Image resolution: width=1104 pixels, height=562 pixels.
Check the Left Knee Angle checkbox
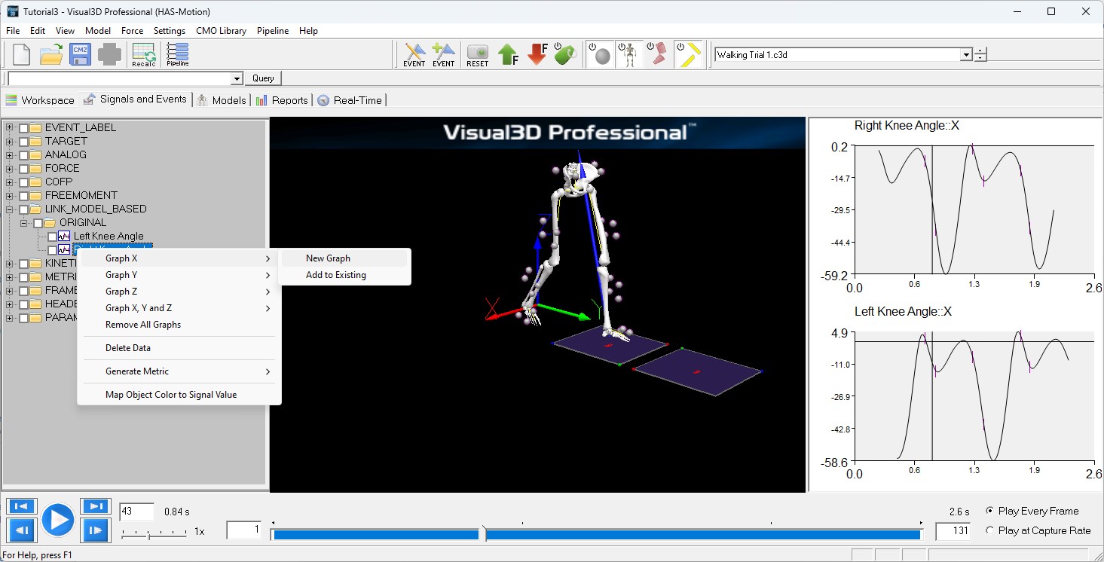pyautogui.click(x=52, y=236)
